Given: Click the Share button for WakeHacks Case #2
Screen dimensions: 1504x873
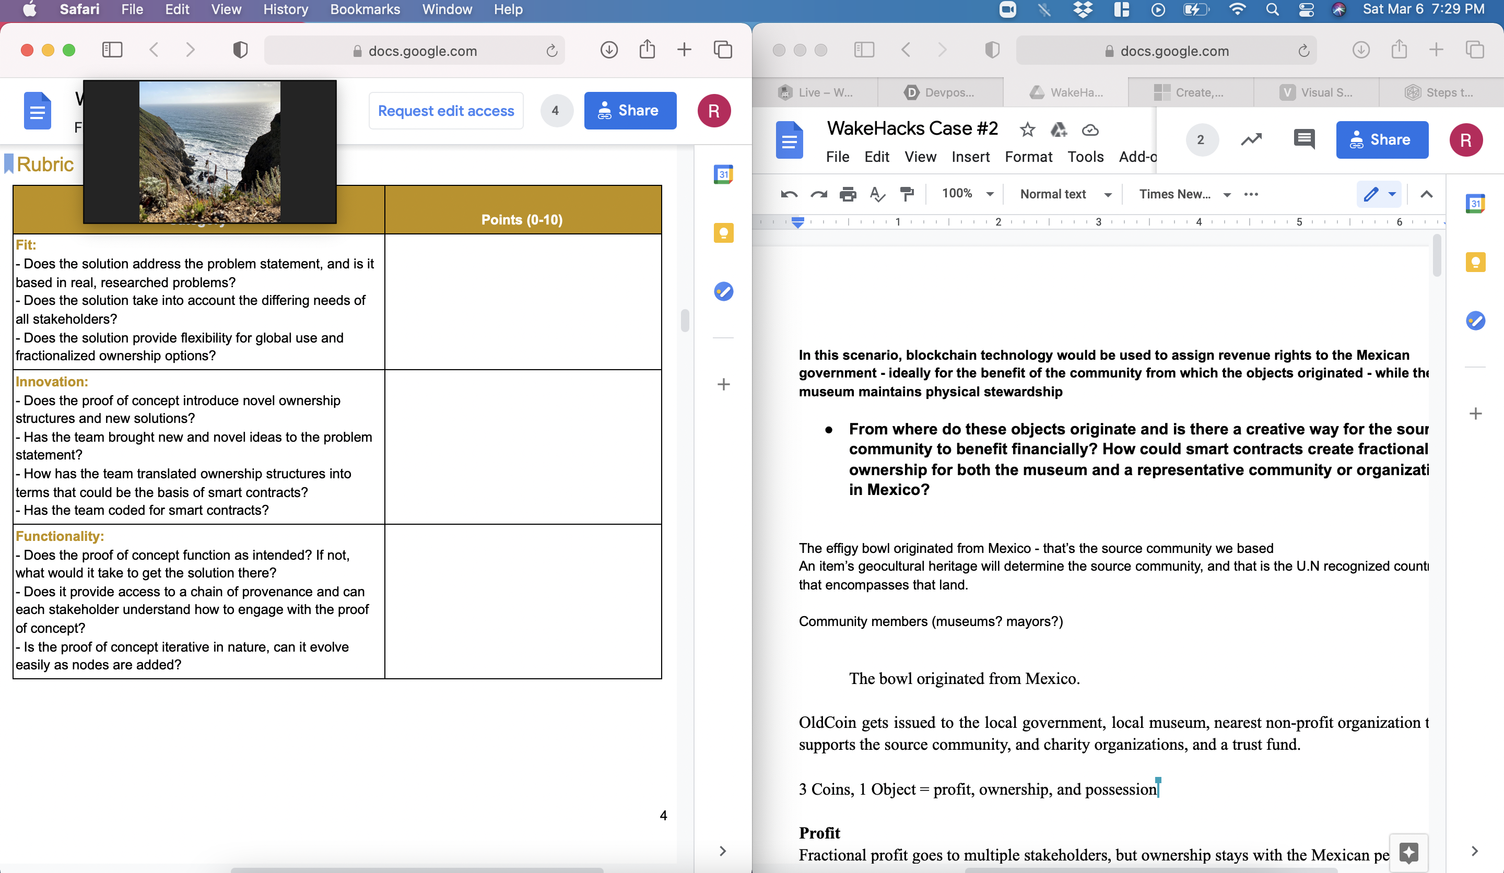Looking at the screenshot, I should (x=1382, y=140).
